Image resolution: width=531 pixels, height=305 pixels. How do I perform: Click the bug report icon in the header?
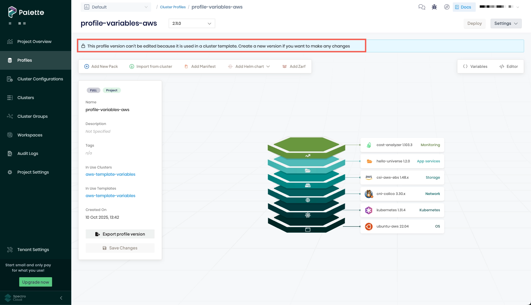(434, 7)
